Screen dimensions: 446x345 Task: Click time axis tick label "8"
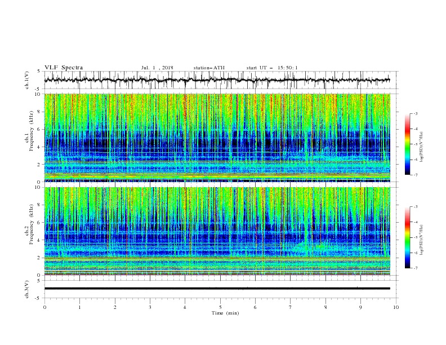(325, 307)
